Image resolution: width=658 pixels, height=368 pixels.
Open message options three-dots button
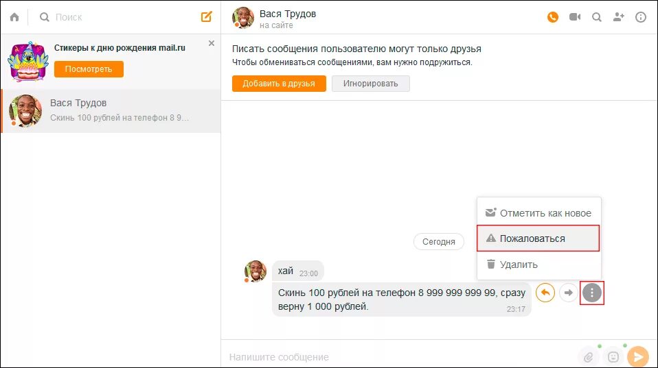click(x=591, y=293)
